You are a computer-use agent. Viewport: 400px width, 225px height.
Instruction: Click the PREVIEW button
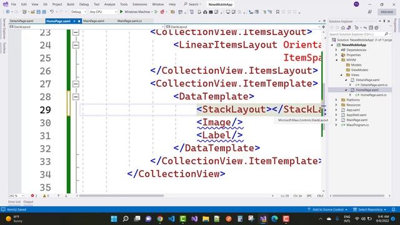point(387,12)
